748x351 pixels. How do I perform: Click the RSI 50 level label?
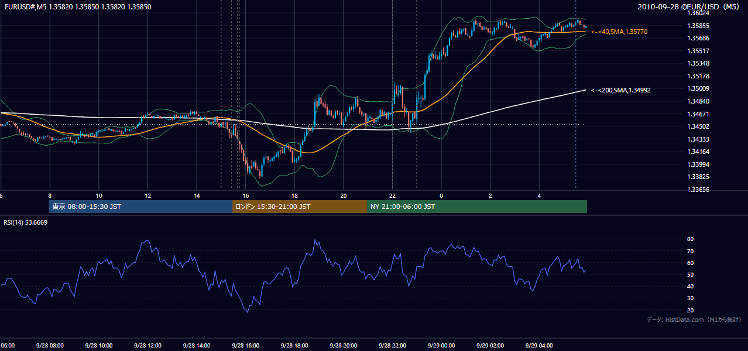(x=690, y=274)
